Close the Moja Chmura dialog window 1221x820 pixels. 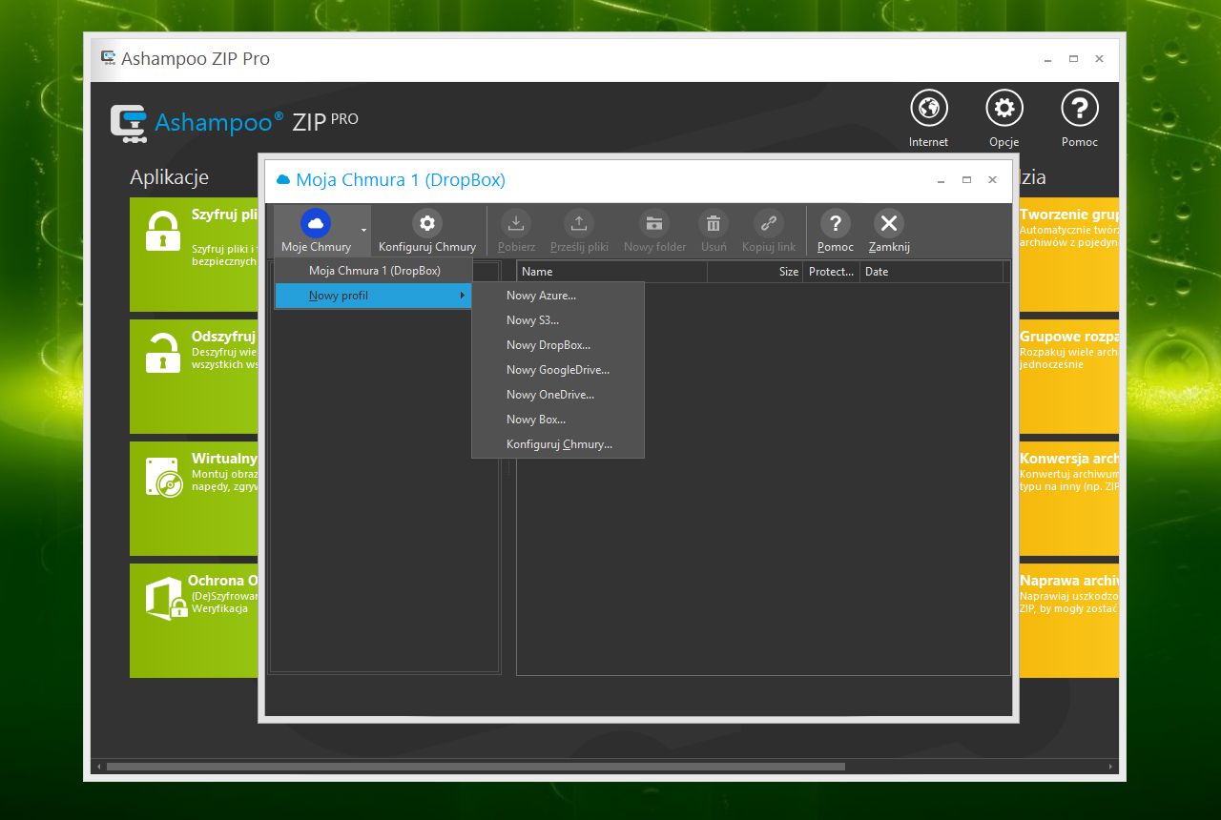coord(992,180)
